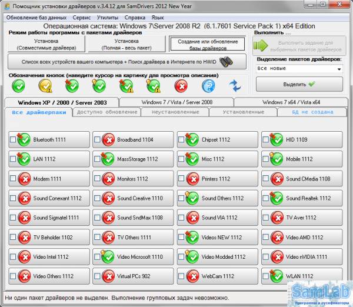Screen dimensions: 353x307
Task: Click the green arrow execute icon
Action: click(x=261, y=46)
